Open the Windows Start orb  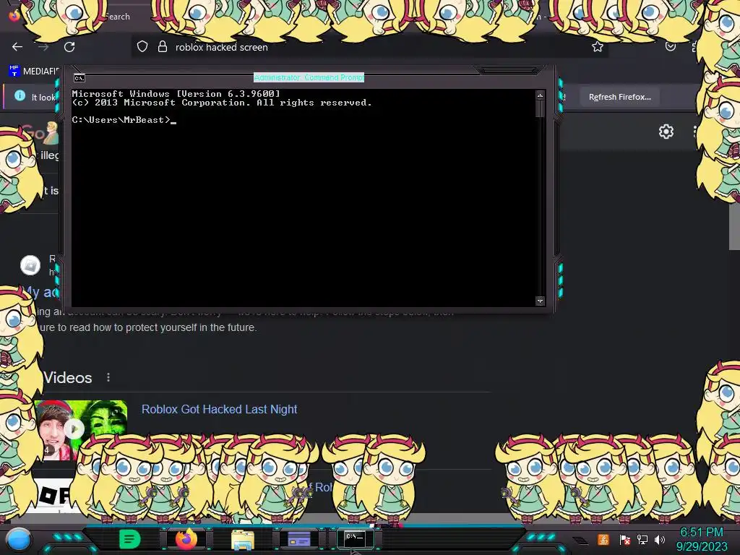(18, 539)
